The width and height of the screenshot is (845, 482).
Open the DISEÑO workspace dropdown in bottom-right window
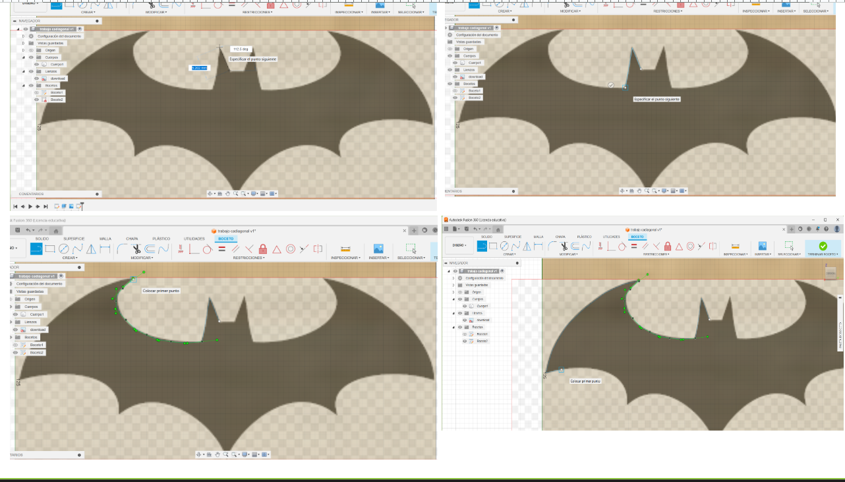tap(459, 245)
